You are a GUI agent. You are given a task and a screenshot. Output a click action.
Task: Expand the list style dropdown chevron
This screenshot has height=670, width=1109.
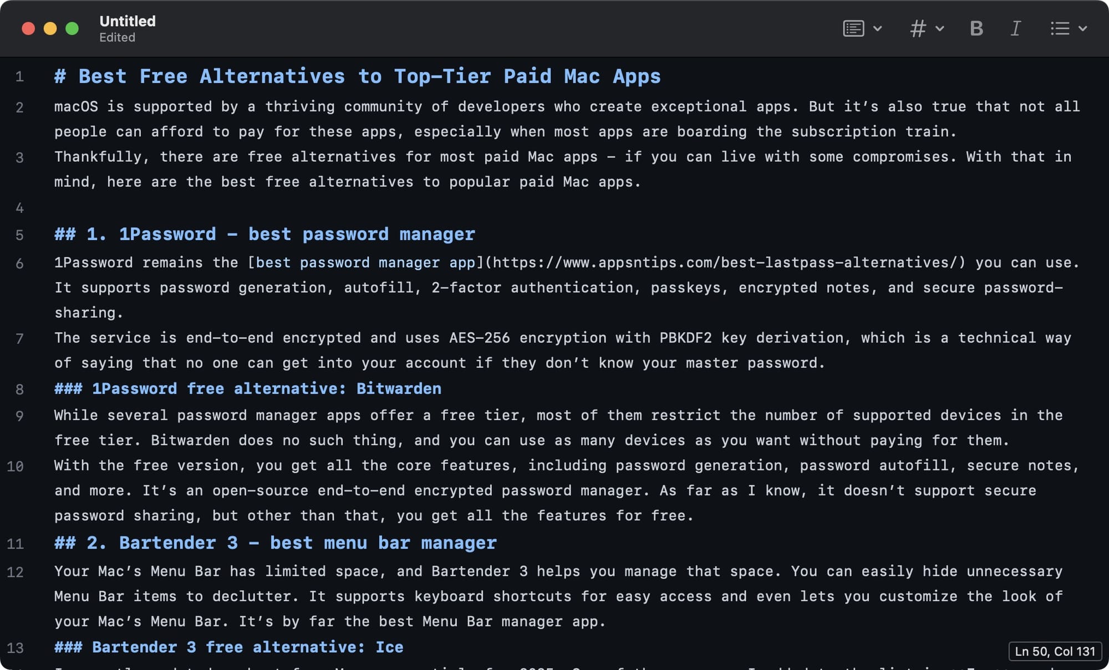click(1082, 28)
